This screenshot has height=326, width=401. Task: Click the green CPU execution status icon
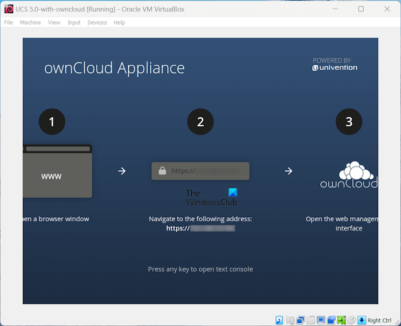pos(341,320)
